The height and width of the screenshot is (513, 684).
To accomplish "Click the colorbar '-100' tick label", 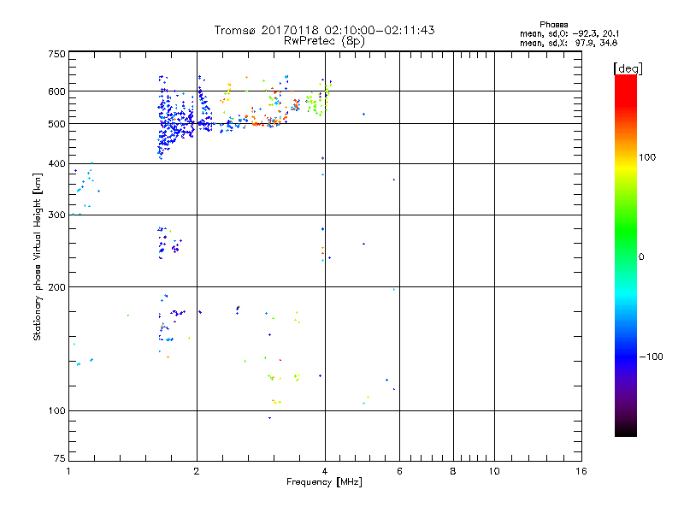I will (x=651, y=357).
